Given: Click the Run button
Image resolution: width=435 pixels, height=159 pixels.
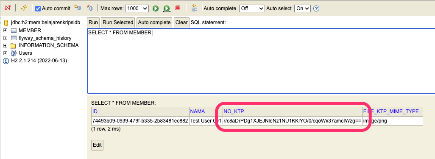Looking at the screenshot, I should (93, 22).
